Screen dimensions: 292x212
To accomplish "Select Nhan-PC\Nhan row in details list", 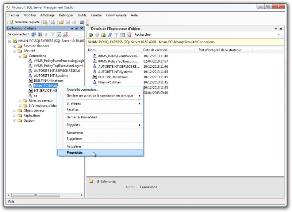I will click(110, 82).
